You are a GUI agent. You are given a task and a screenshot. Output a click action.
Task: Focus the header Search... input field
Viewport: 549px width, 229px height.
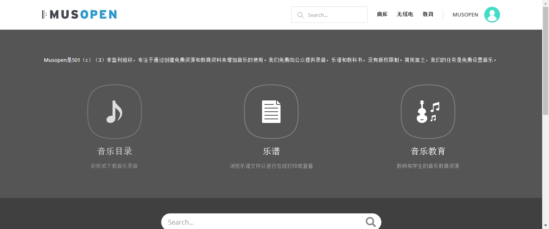coord(330,15)
